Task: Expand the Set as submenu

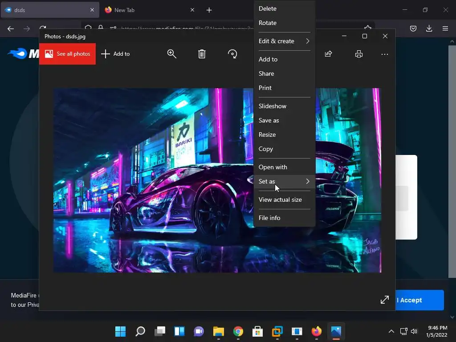Action: [x=285, y=182]
